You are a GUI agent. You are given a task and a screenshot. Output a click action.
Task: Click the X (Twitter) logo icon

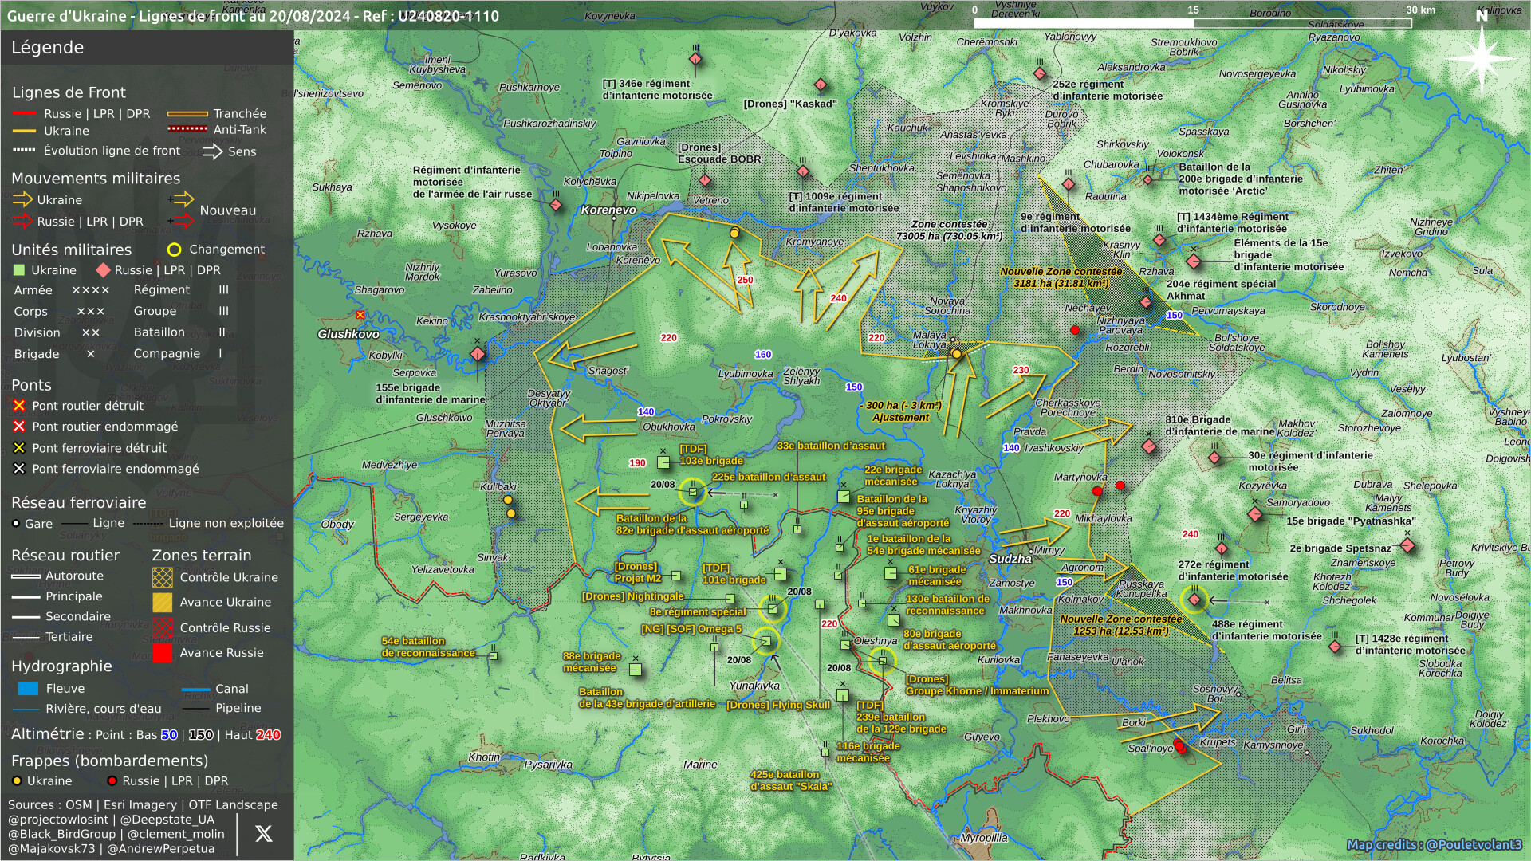coord(263,834)
